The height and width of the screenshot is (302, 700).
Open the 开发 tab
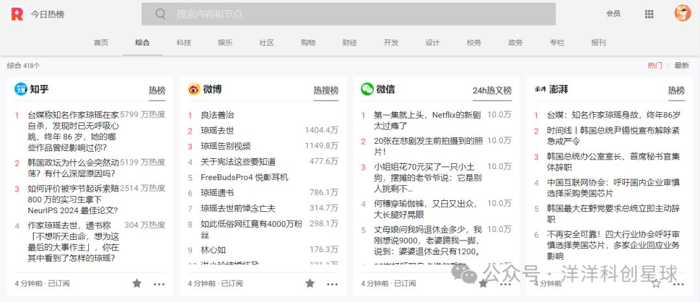391,43
